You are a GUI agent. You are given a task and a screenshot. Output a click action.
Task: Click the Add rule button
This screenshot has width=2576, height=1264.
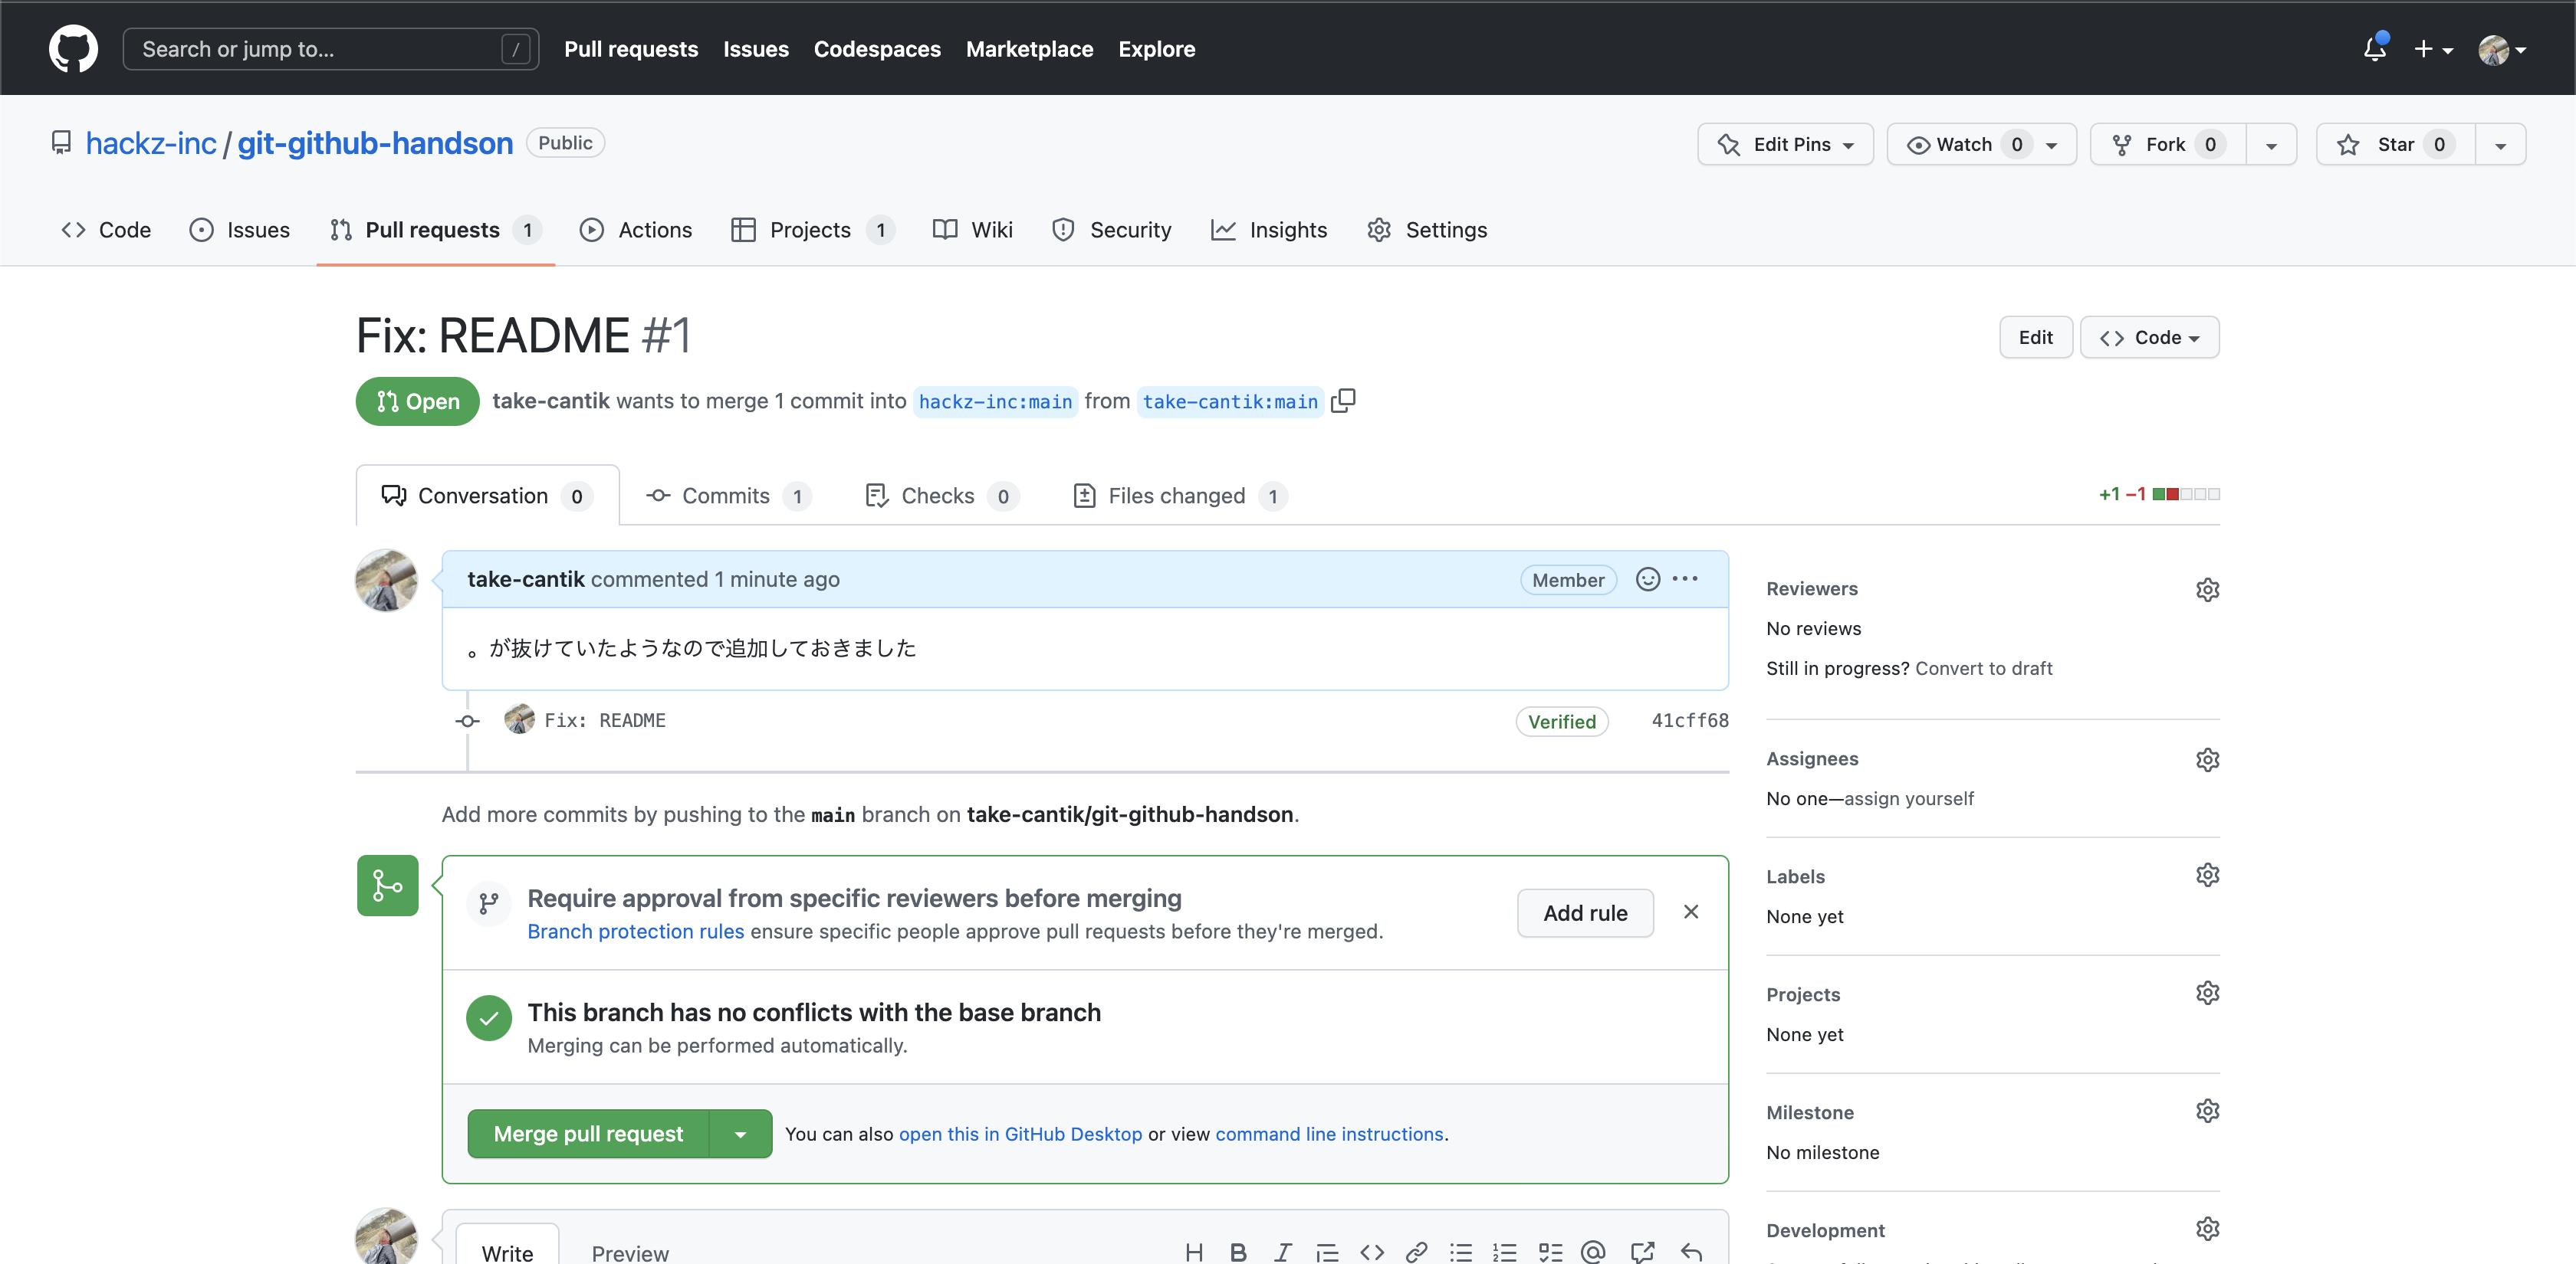1584,912
